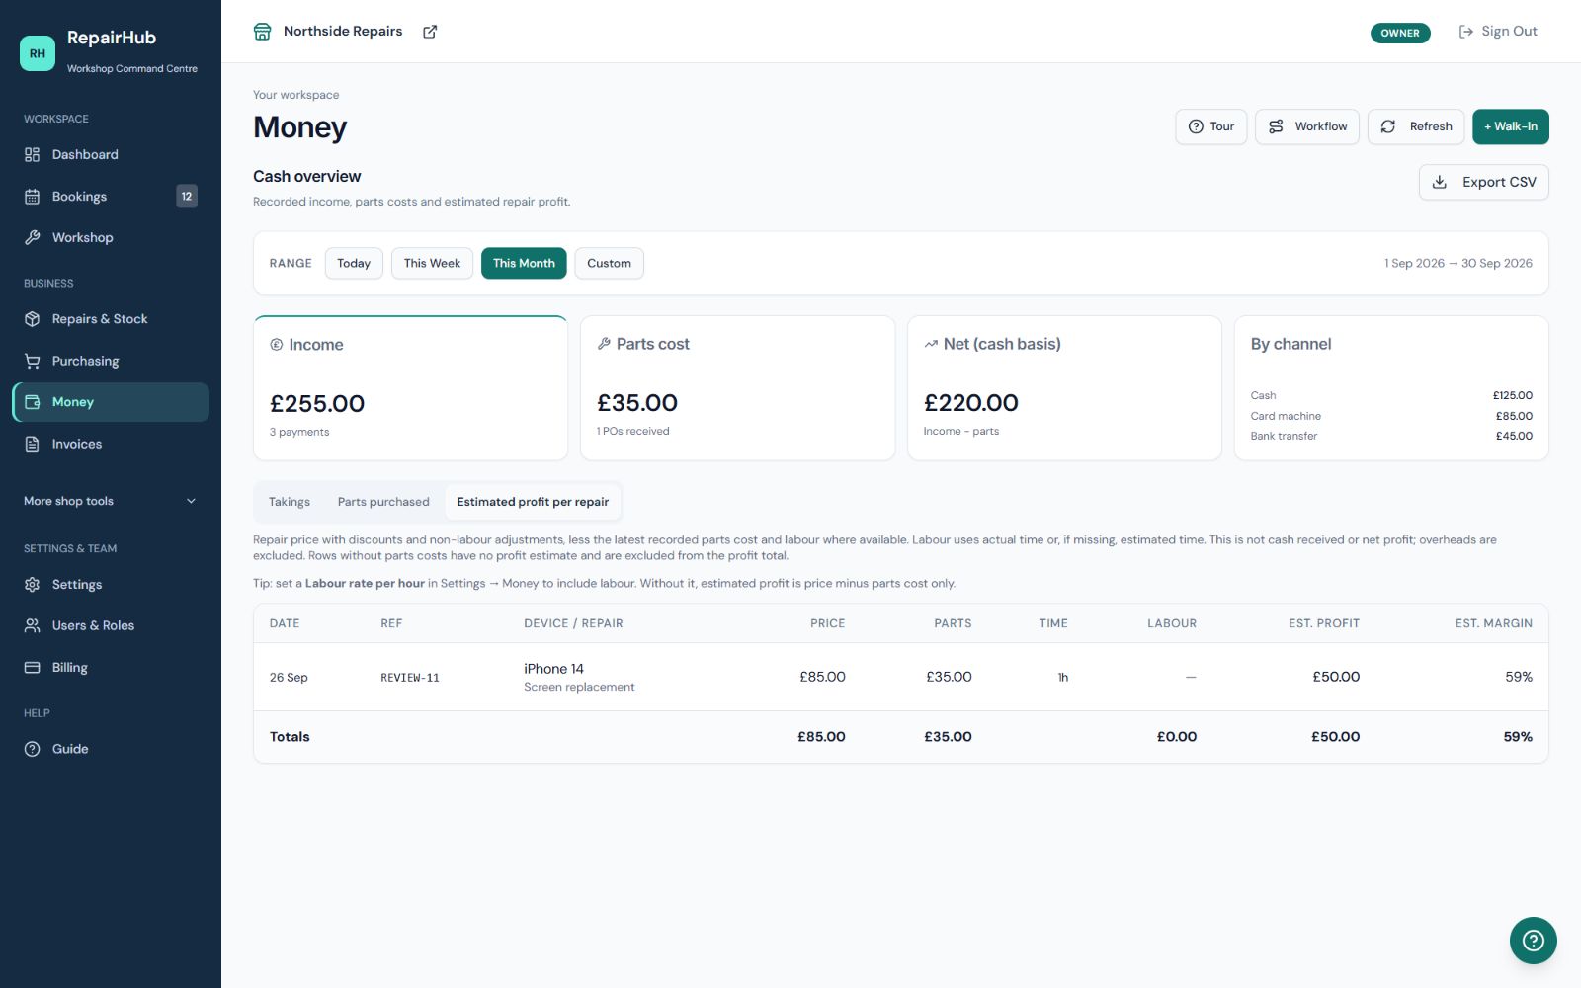Click the RepairHub RH logo
1581x988 pixels.
click(38, 53)
